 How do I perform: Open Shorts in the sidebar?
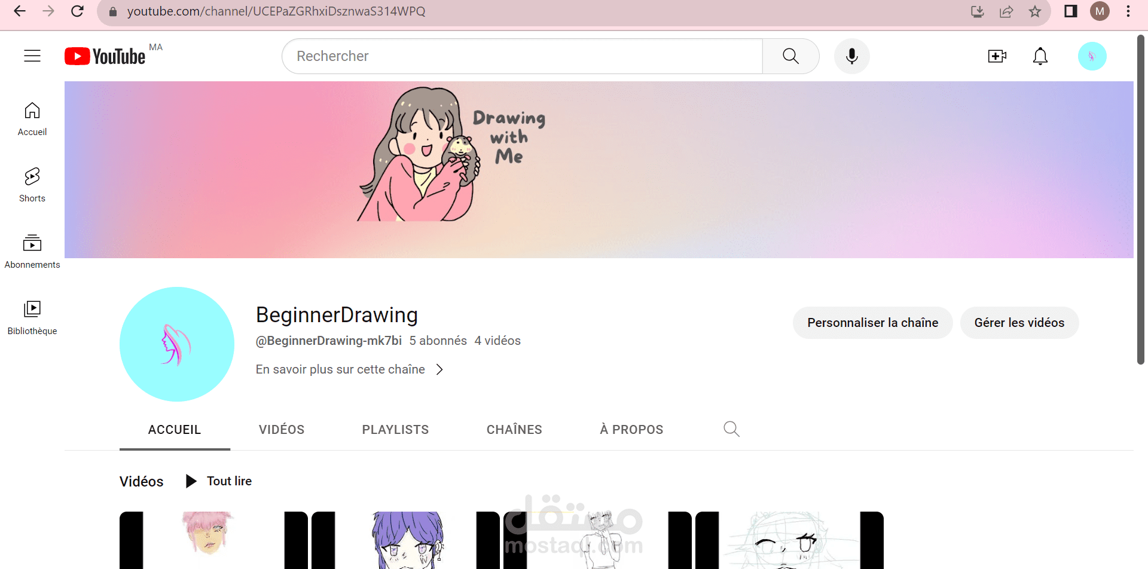point(32,185)
